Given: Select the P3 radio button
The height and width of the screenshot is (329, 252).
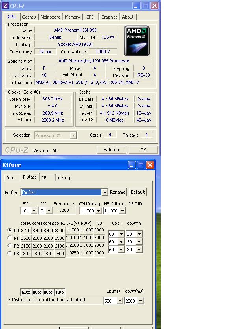Looking at the screenshot, I should [9, 253].
